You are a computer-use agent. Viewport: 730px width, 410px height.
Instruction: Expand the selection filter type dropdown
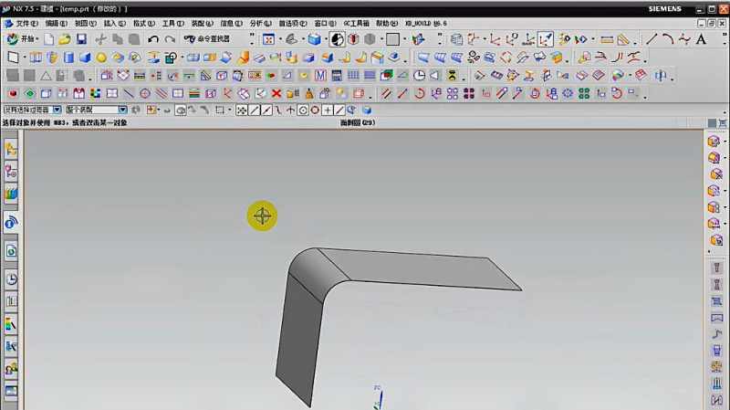[x=57, y=110]
